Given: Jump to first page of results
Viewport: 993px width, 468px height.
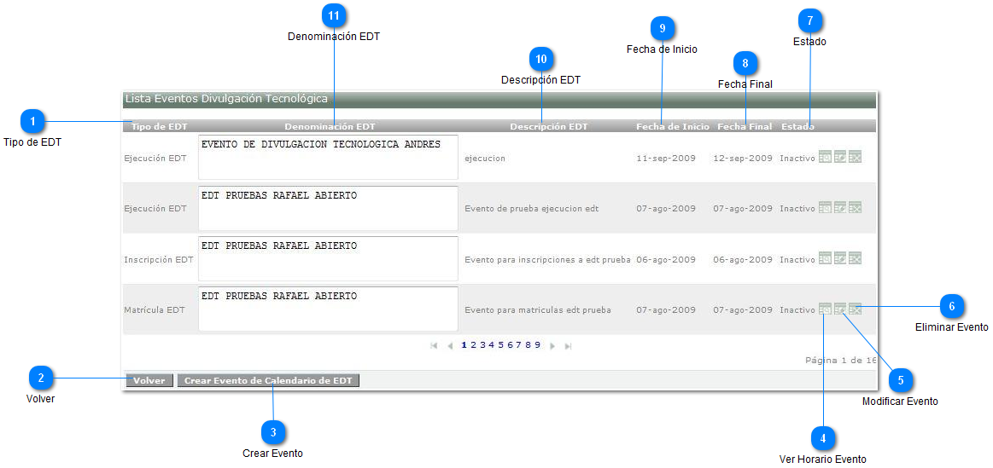Looking at the screenshot, I should [x=434, y=346].
